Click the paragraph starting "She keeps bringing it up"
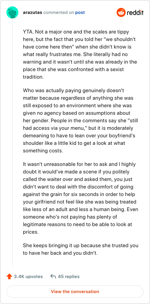Image resolution: width=150 pixels, height=304 pixels. pos(80,249)
